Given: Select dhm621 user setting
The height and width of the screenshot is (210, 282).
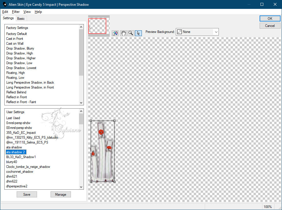Looking at the screenshot, I should pos(11,176).
